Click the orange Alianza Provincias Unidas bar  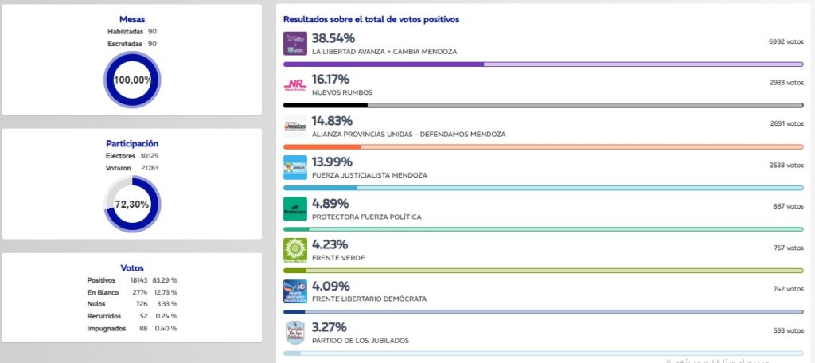point(543,147)
